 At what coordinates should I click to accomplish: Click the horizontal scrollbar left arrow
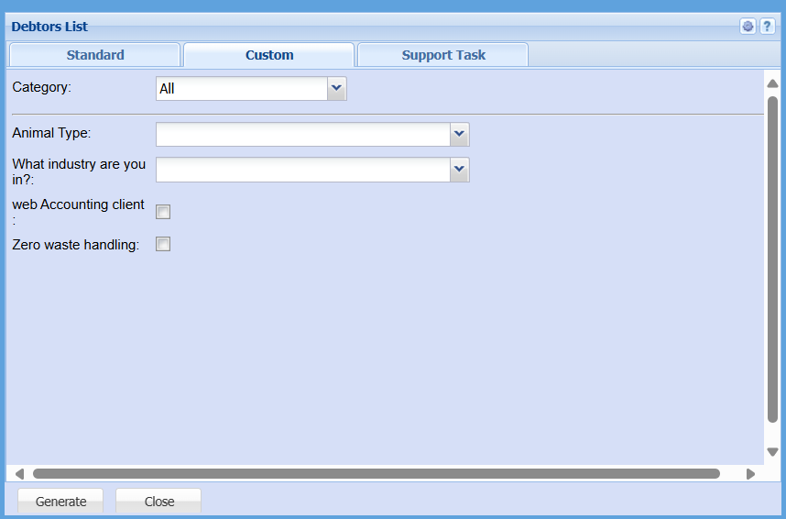tap(19, 474)
